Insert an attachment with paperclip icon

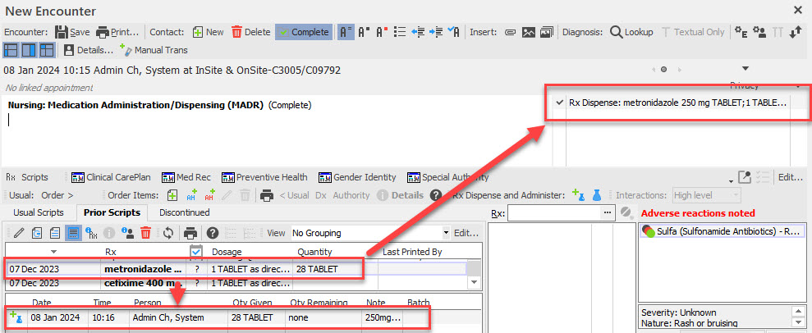point(510,32)
